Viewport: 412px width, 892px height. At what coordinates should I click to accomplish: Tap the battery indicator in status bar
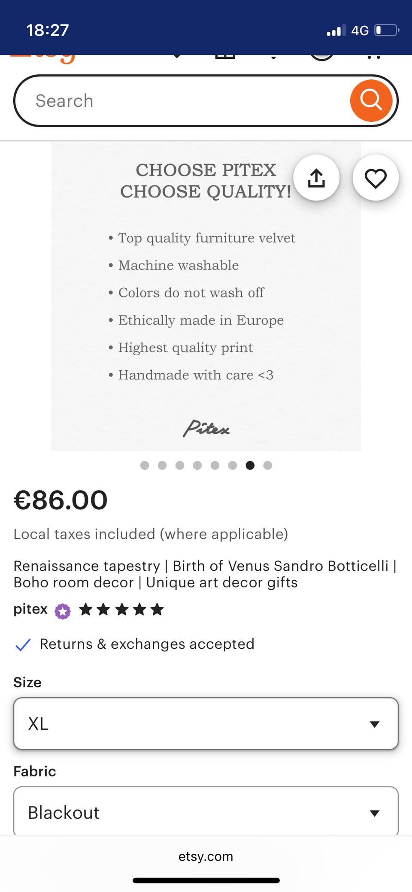(x=387, y=30)
